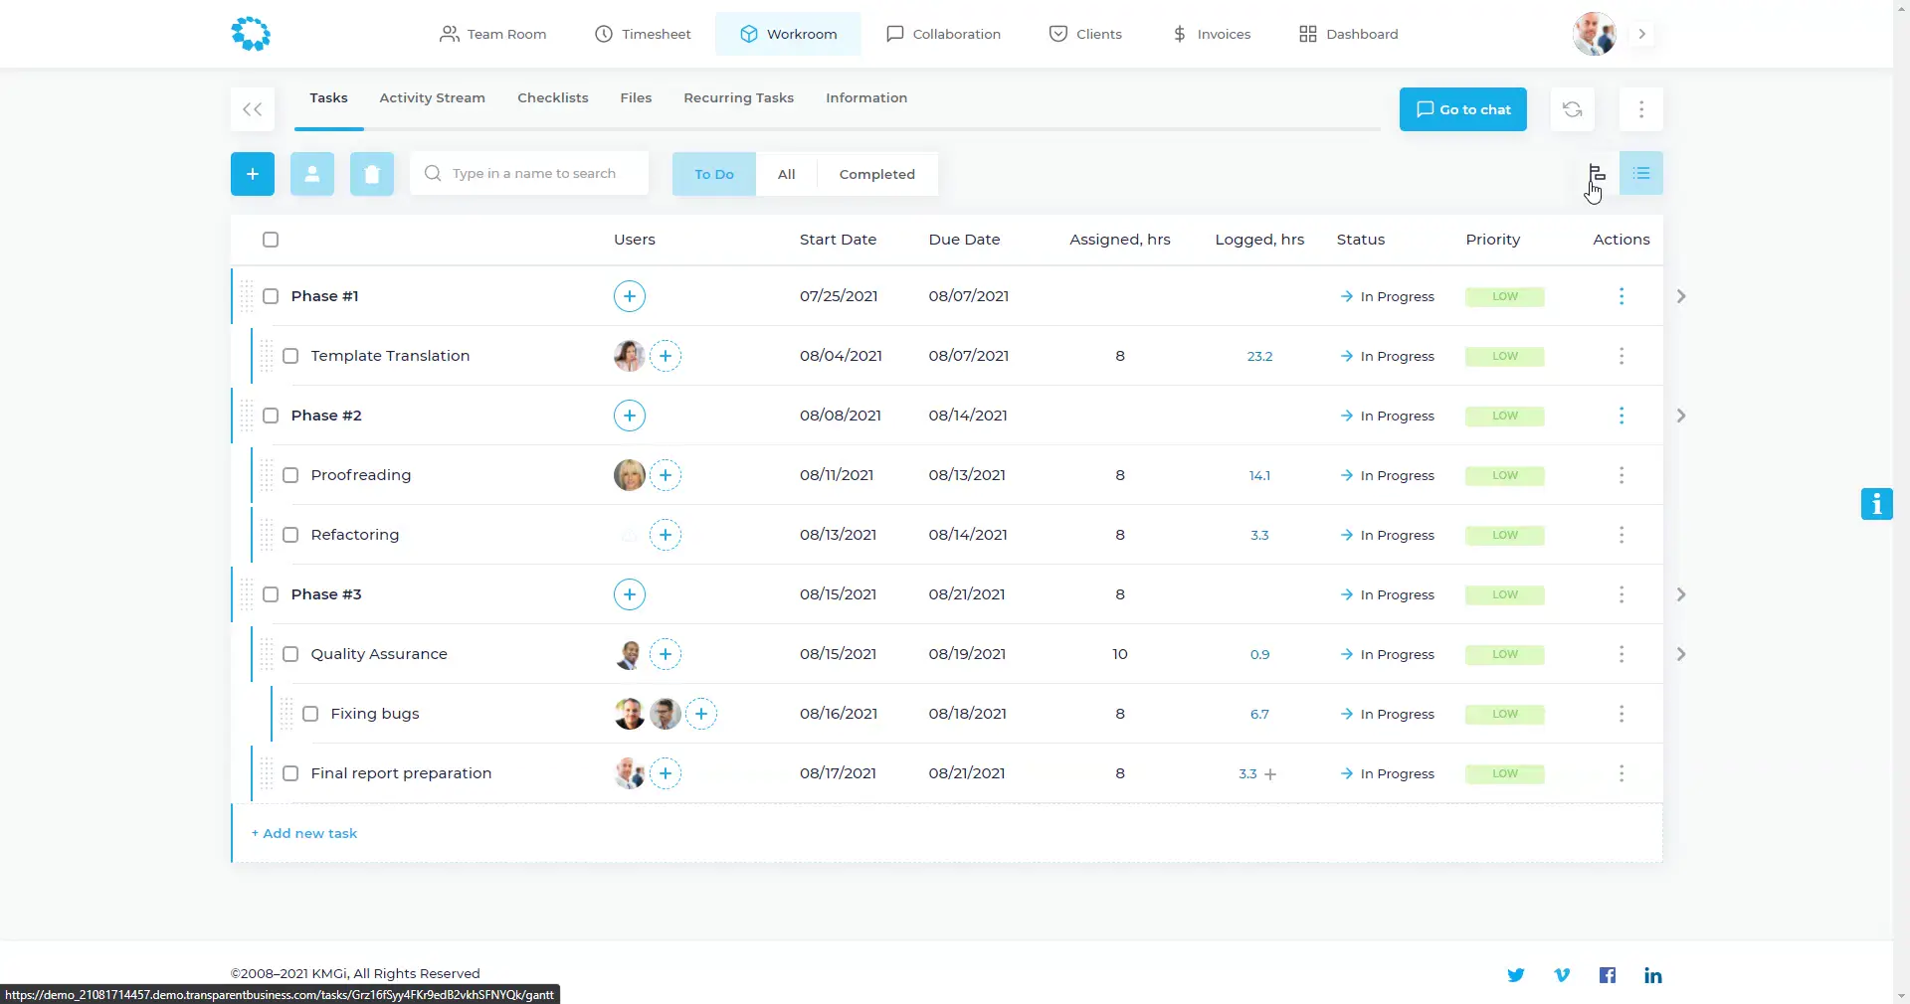Viewport: 1910px width, 1004px height.
Task: Click the Add new task link
Action: pos(304,833)
